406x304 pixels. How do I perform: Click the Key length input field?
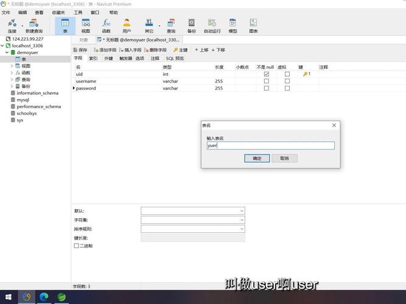coord(193,238)
